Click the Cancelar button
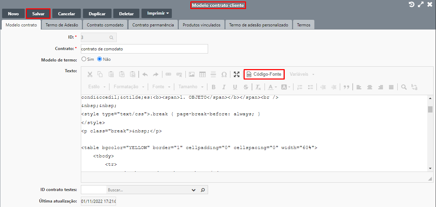 pyautogui.click(x=67, y=14)
